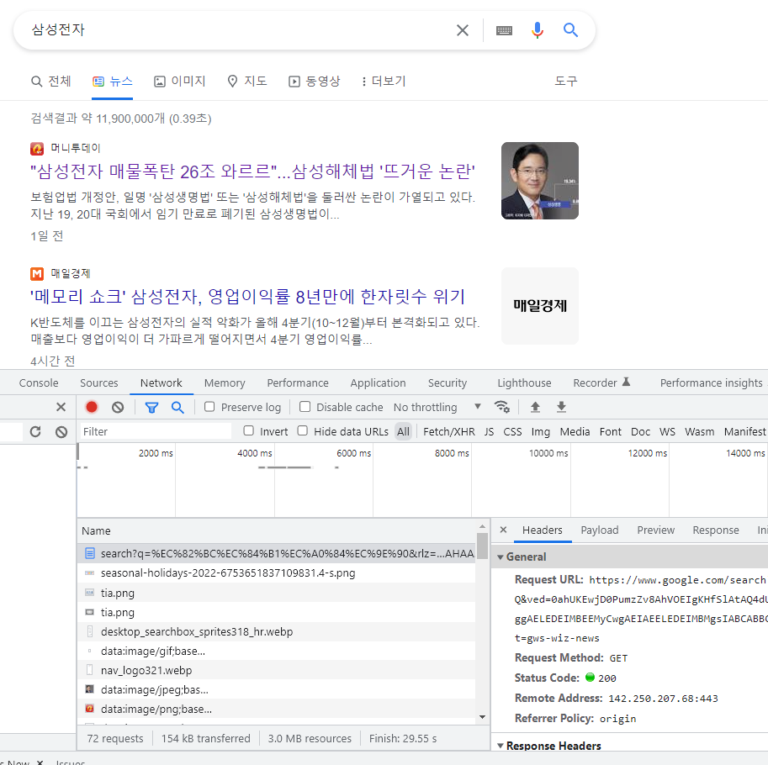
Task: Check the Invert filter checkbox
Action: point(249,430)
